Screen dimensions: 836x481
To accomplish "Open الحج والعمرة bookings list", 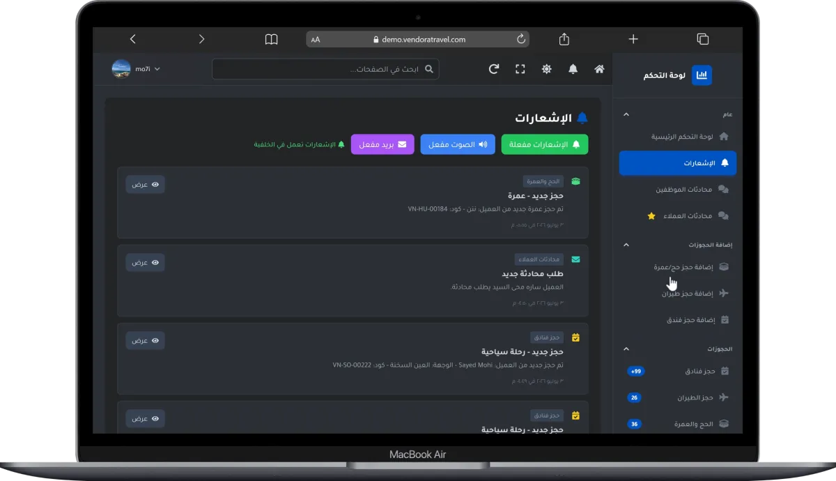I will pyautogui.click(x=678, y=424).
